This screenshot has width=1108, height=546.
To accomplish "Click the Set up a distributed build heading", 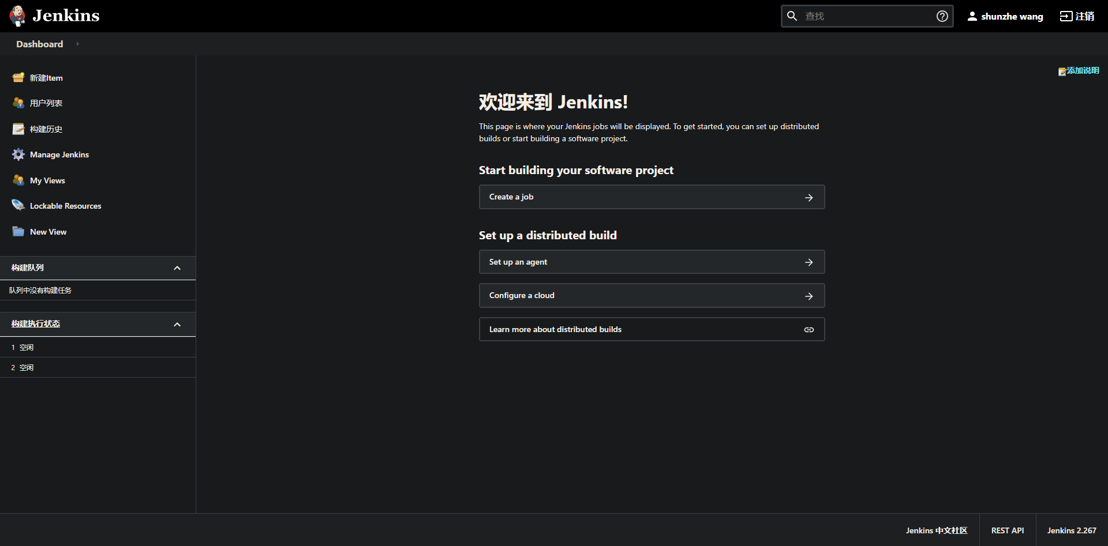I will 548,235.
